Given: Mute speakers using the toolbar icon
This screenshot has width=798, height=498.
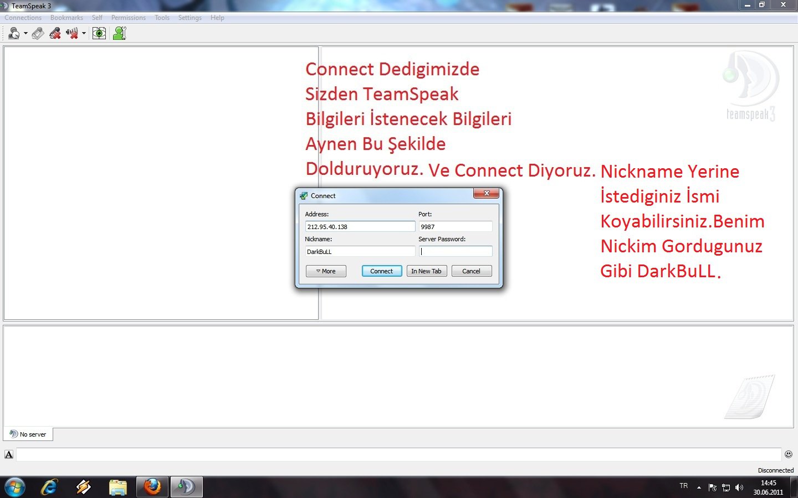Looking at the screenshot, I should pyautogui.click(x=72, y=34).
